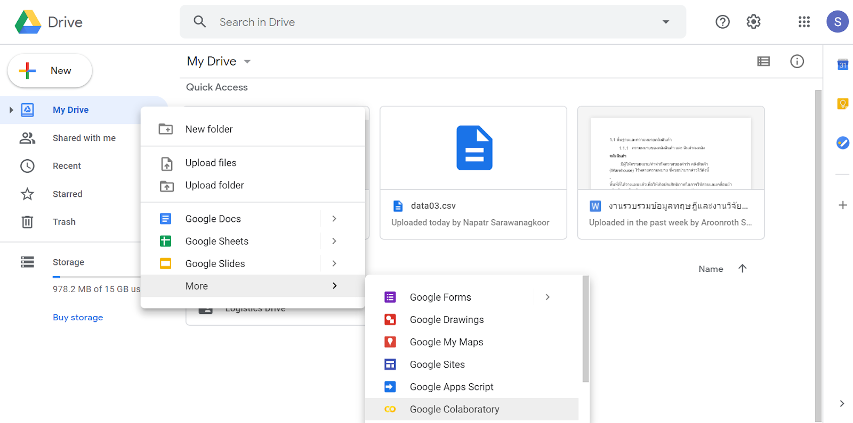The width and height of the screenshot is (853, 423).
Task: Open Shared with me
Action: click(x=84, y=138)
